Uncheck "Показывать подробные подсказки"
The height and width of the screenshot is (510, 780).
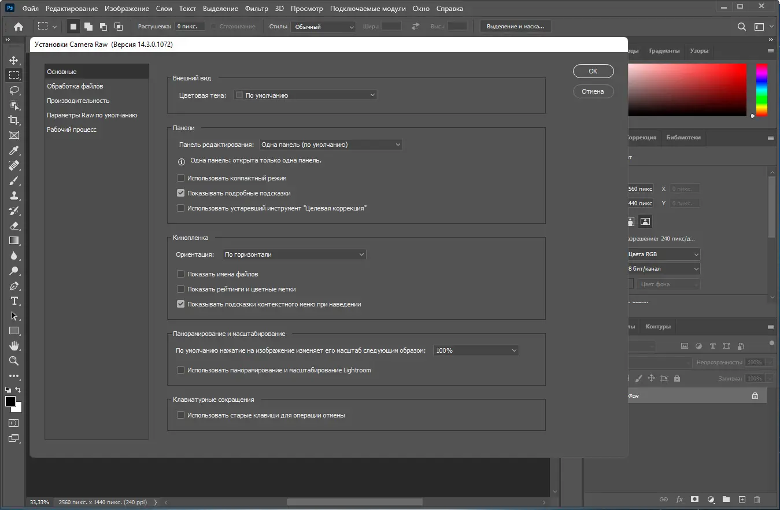coord(181,193)
